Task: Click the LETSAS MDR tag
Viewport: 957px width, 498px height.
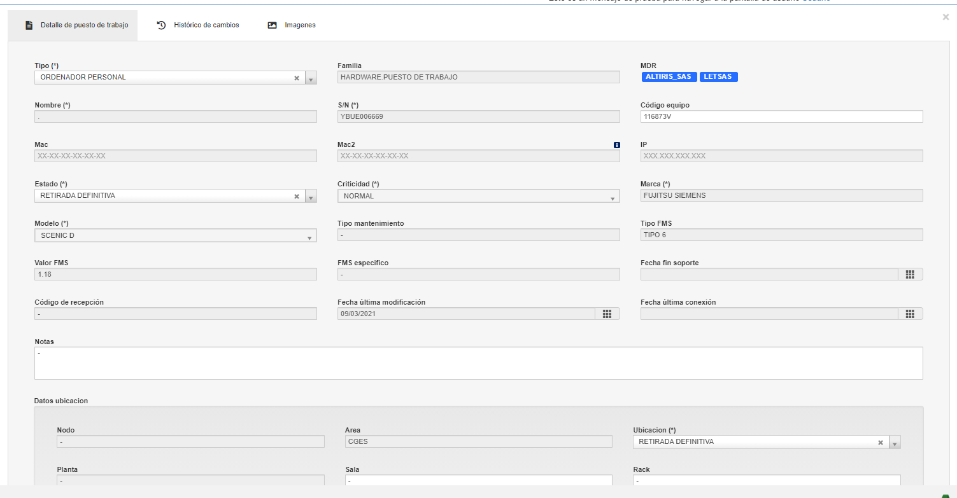Action: tap(719, 77)
